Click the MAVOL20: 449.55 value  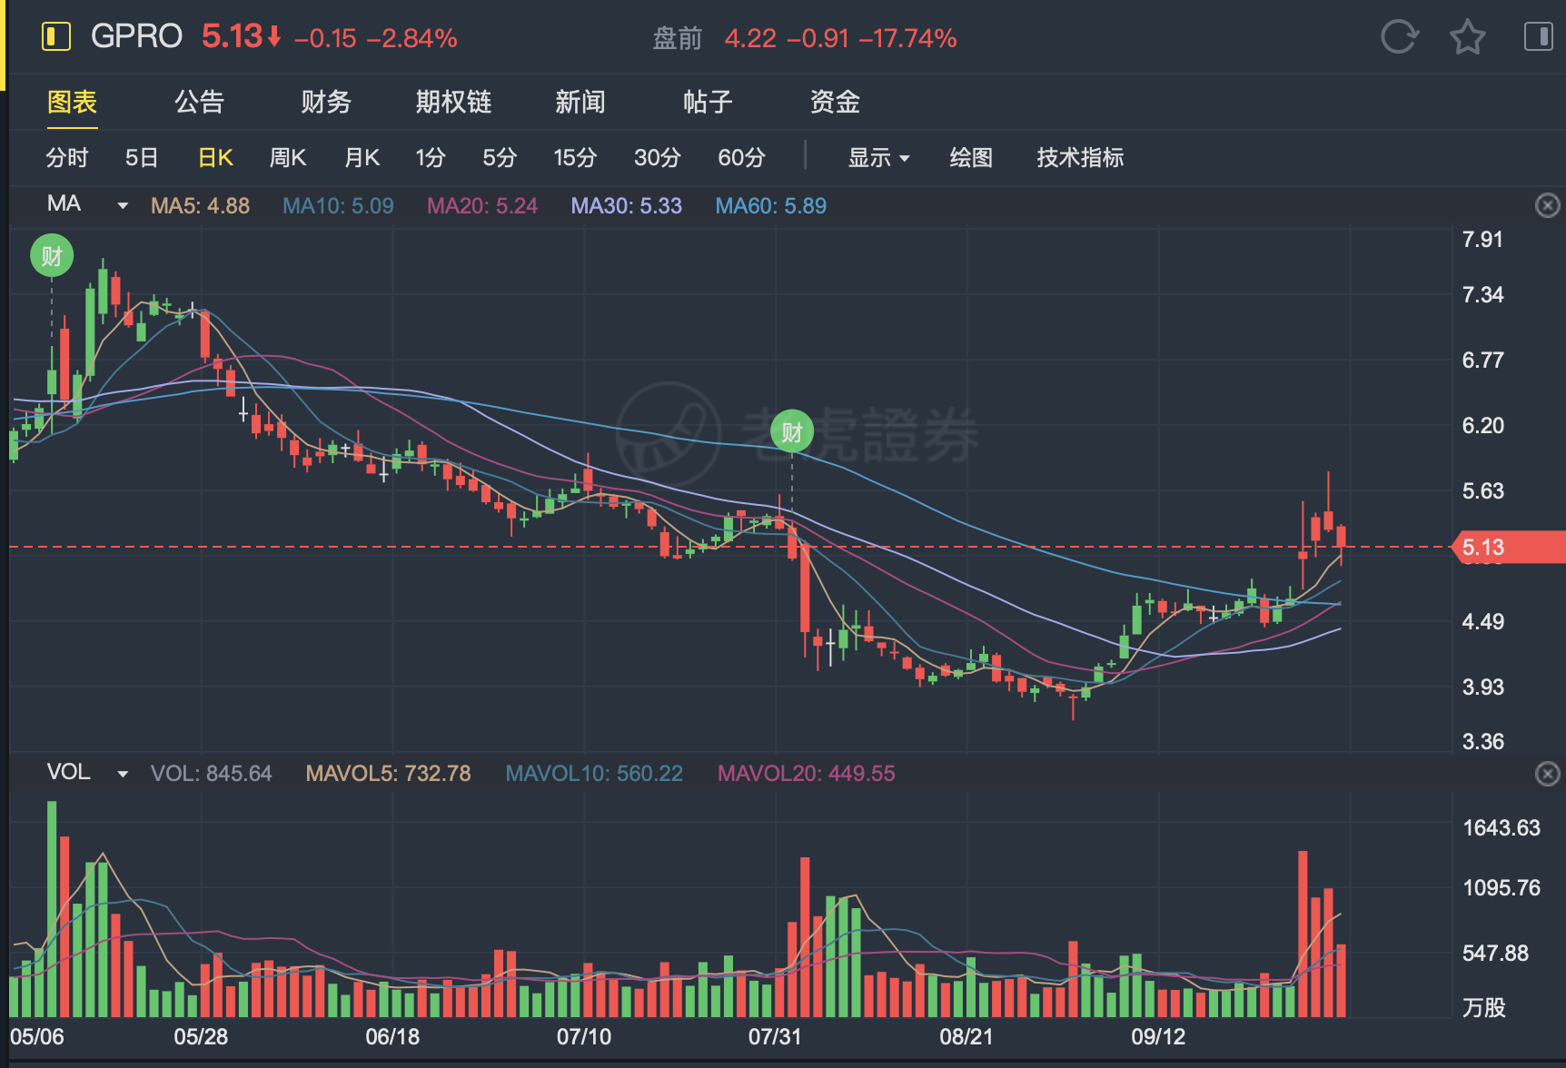click(807, 774)
